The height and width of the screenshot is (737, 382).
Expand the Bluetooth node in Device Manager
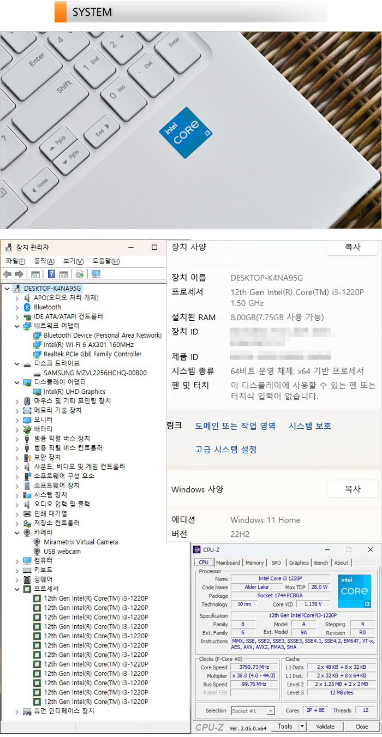17,307
